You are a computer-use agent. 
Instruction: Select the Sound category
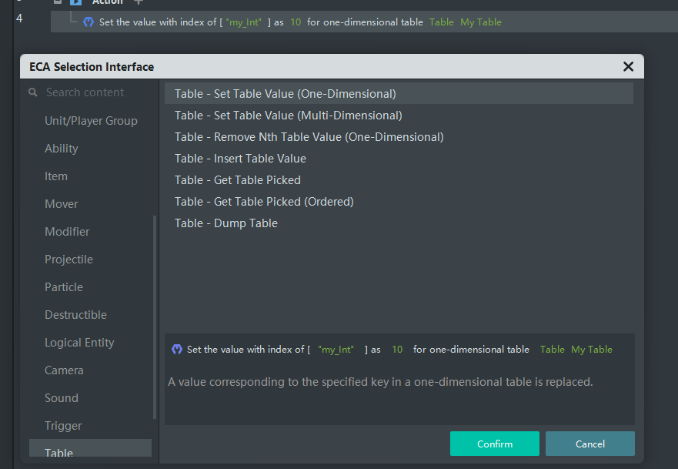pyautogui.click(x=62, y=397)
